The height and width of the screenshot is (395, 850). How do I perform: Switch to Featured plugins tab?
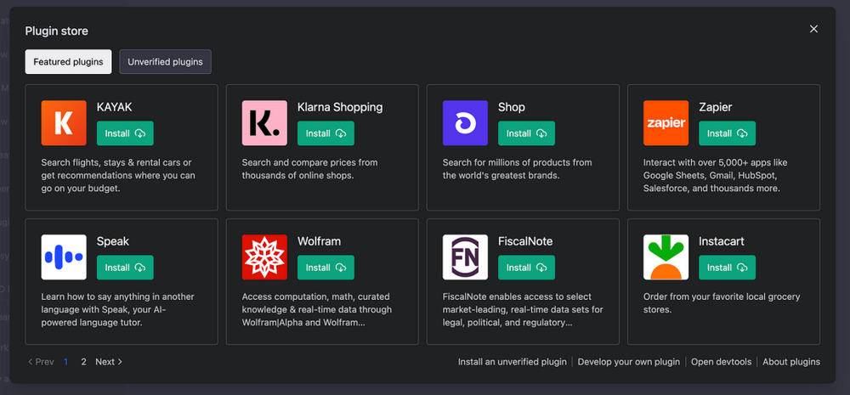click(x=68, y=62)
